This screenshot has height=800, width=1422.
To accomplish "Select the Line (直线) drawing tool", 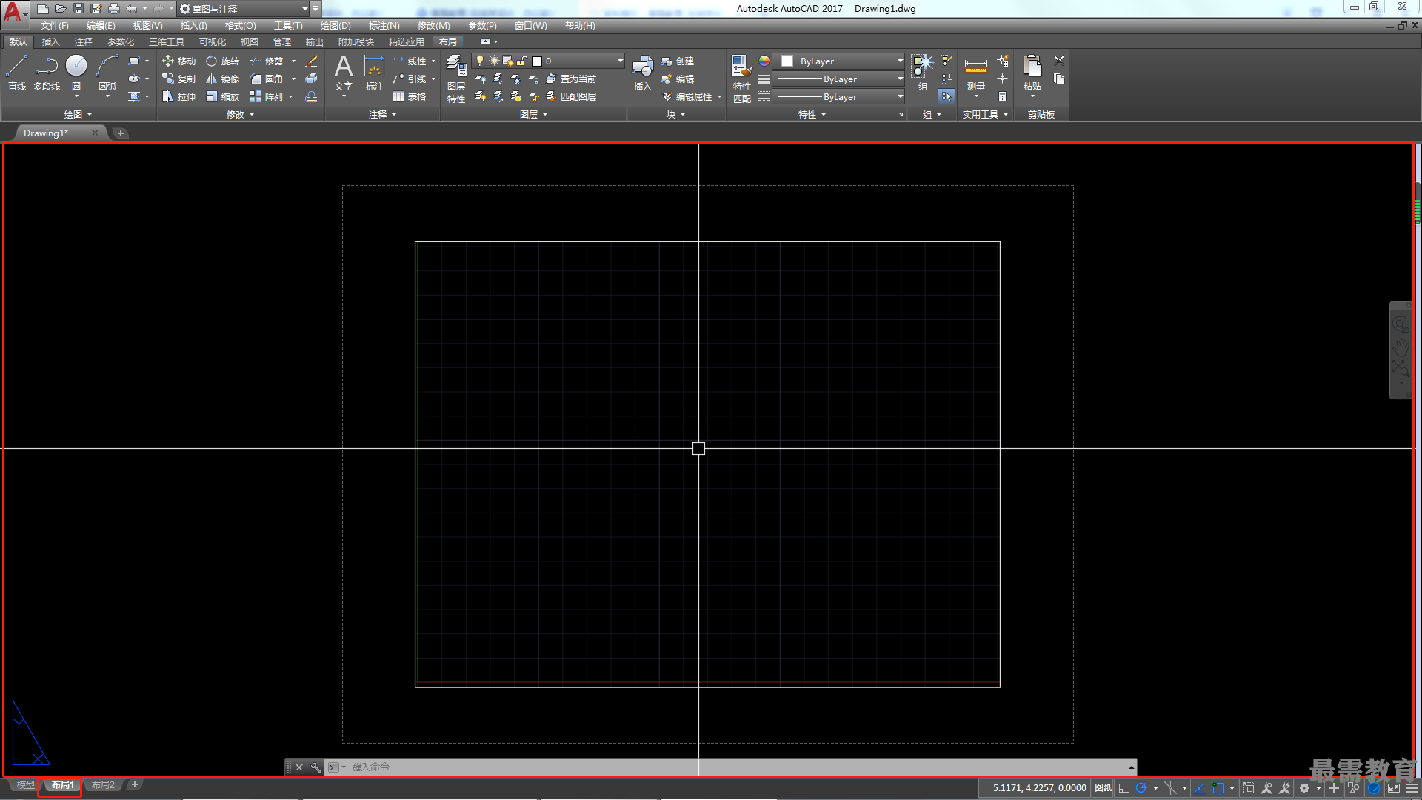I will click(16, 73).
